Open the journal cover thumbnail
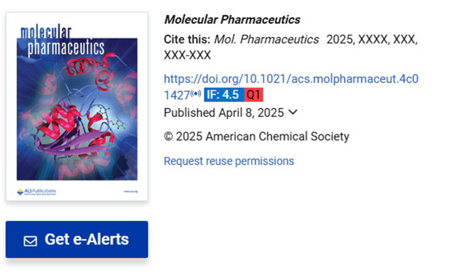 [77, 106]
